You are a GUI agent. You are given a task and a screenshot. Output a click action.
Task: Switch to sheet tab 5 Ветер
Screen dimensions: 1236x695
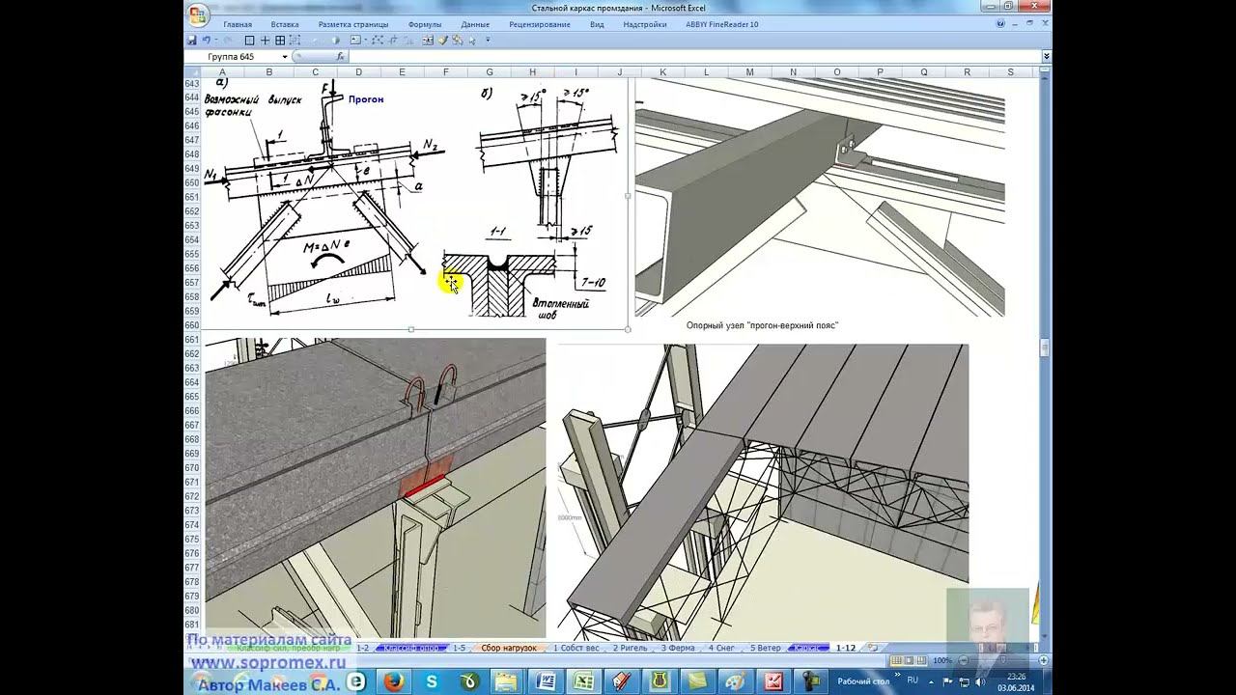click(766, 648)
